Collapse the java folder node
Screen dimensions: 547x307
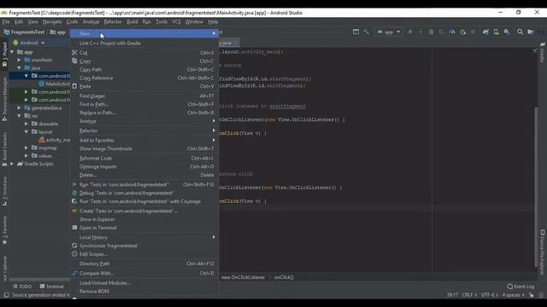(x=19, y=68)
